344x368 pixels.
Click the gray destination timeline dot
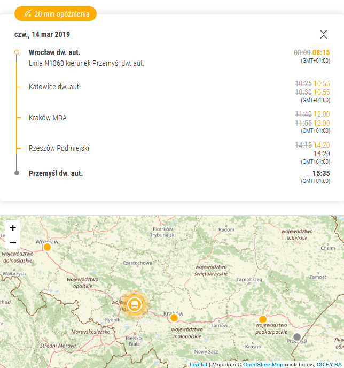coord(17,173)
